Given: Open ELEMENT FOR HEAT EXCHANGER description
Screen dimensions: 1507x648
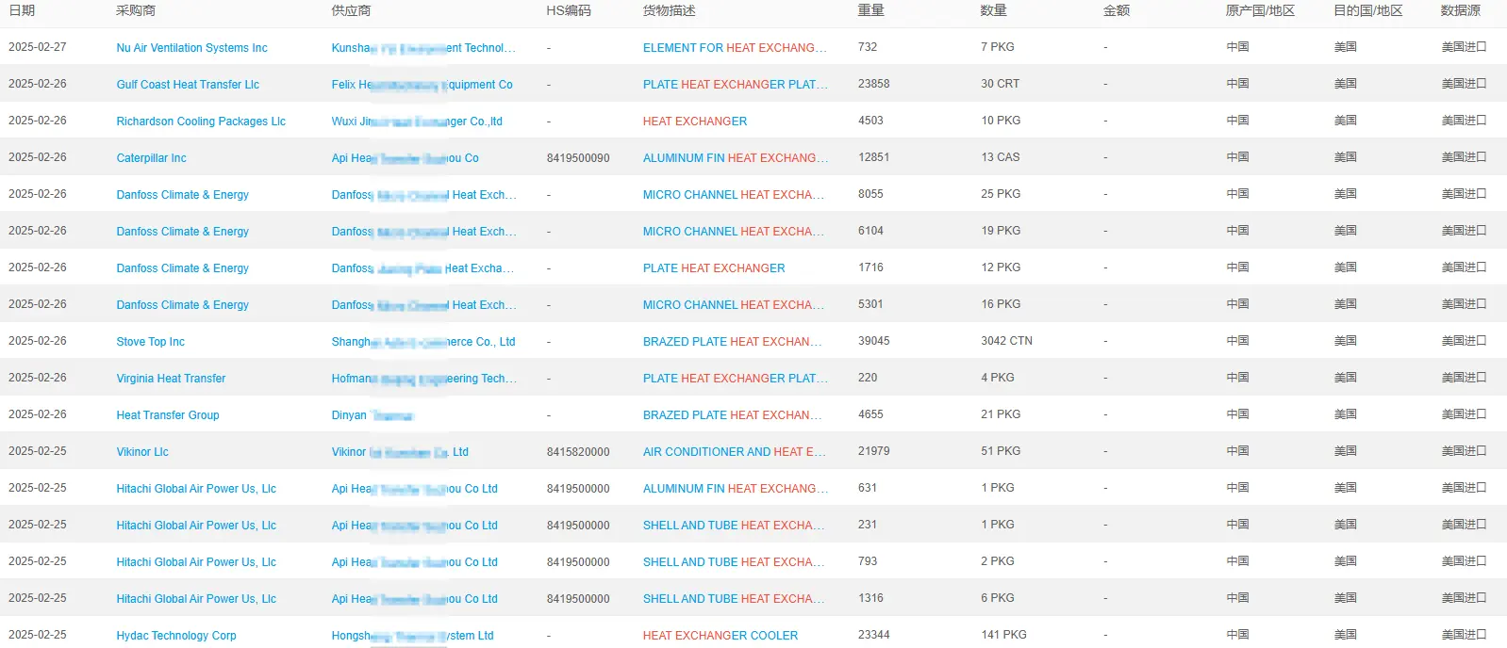Looking at the screenshot, I should (x=734, y=48).
